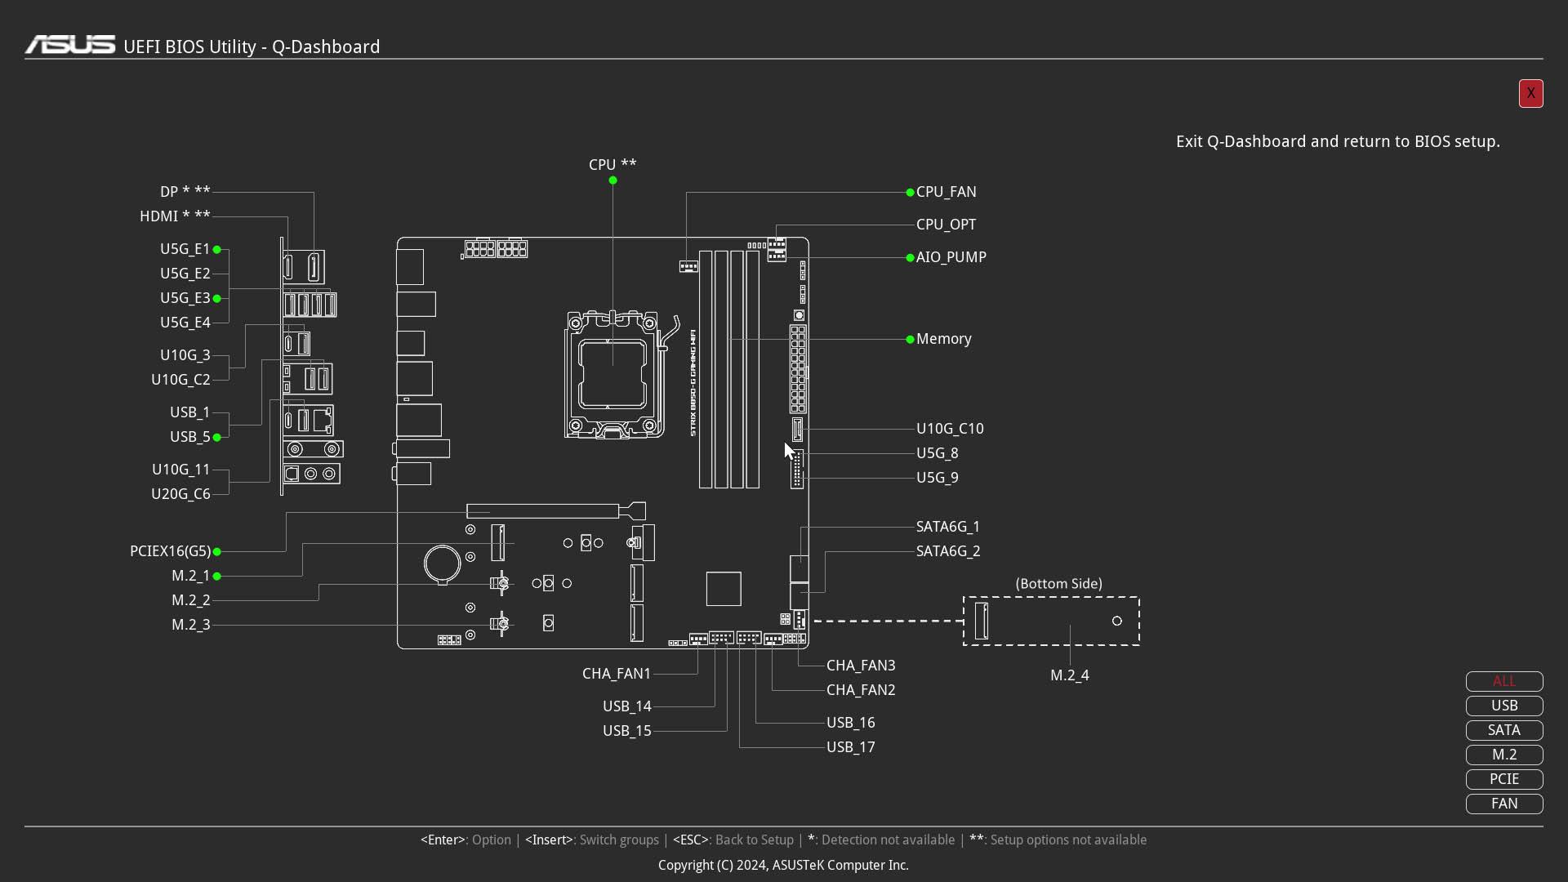
Task: Click the ASUS logo in the header
Action: coord(70,45)
